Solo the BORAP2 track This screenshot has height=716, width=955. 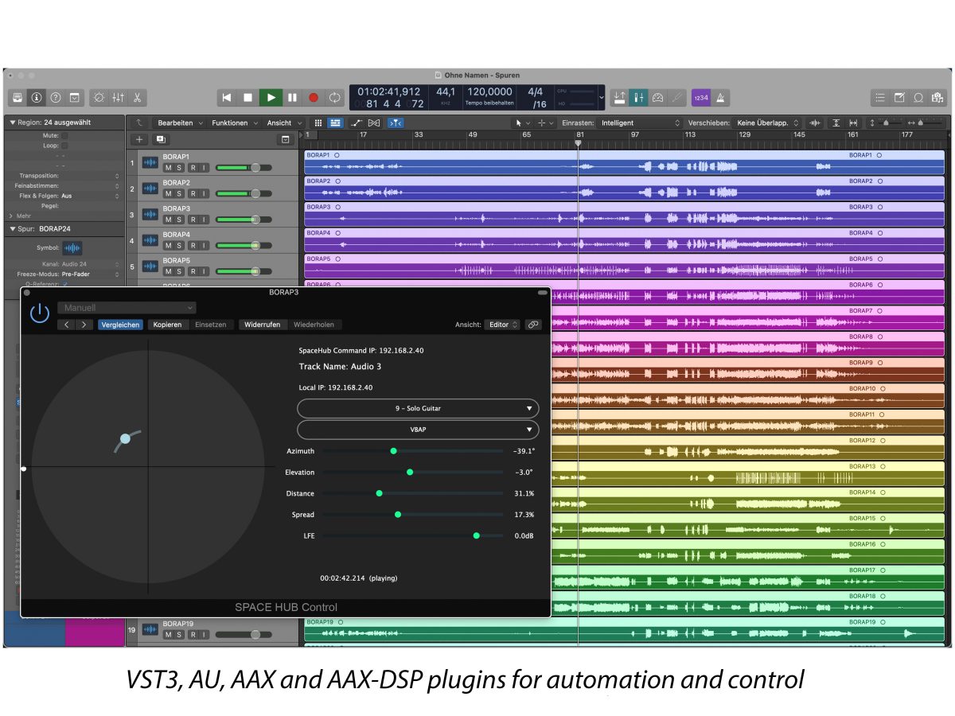click(180, 193)
